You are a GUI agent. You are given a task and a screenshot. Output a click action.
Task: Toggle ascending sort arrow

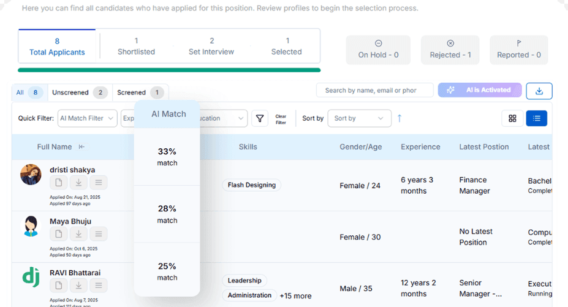pyautogui.click(x=399, y=118)
